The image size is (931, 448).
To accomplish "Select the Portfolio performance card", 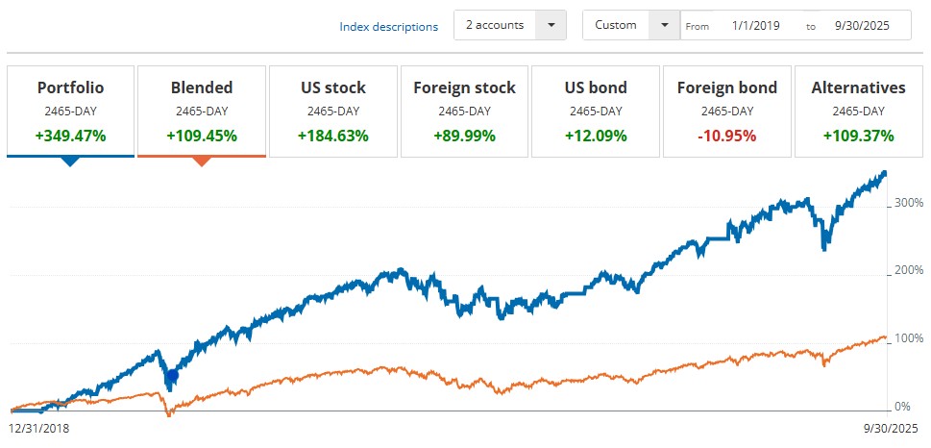I will pyautogui.click(x=70, y=110).
